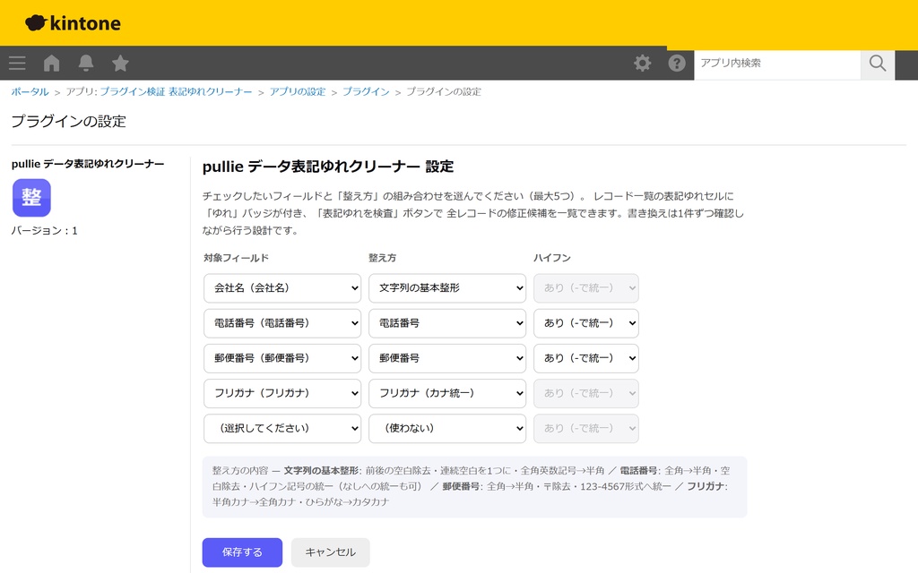Open the settings gear icon
Image resolution: width=918 pixels, height=573 pixels.
coord(642,64)
